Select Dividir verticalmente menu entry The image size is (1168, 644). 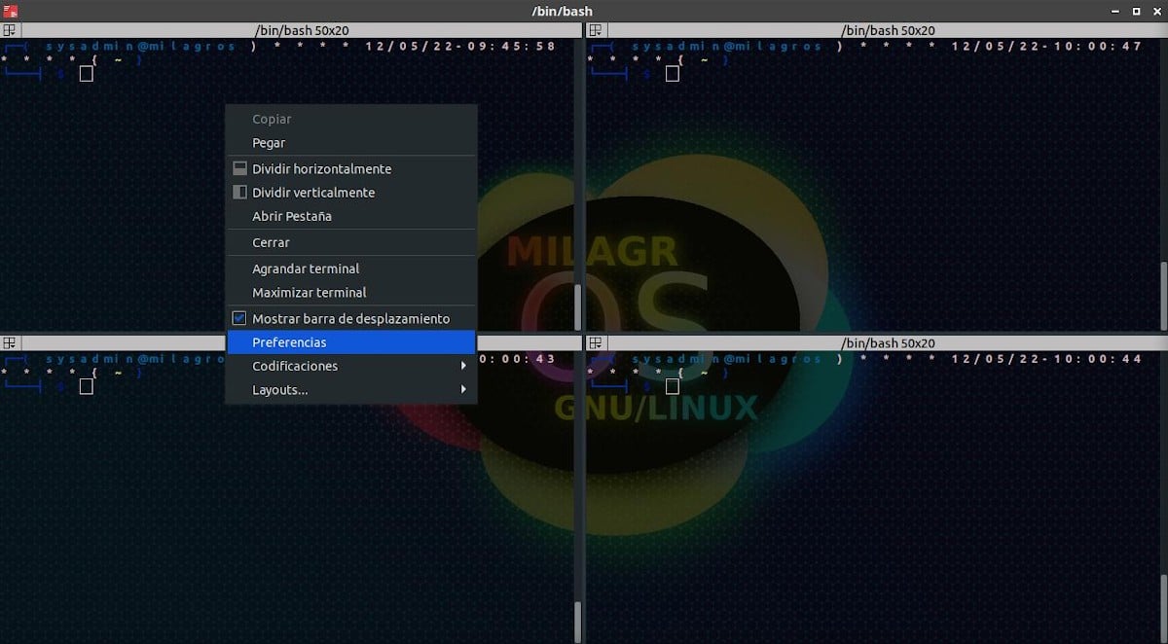[x=351, y=193]
